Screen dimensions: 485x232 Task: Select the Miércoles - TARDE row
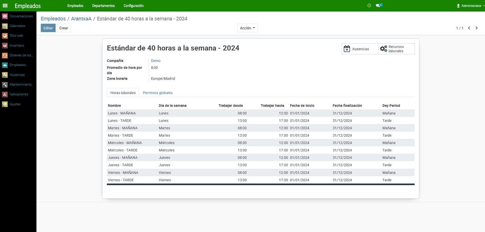[261, 150]
